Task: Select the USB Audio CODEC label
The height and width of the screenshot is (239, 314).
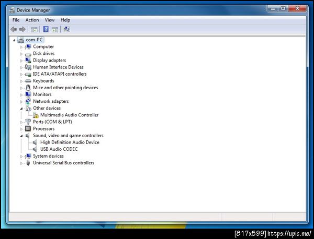Action: point(59,149)
